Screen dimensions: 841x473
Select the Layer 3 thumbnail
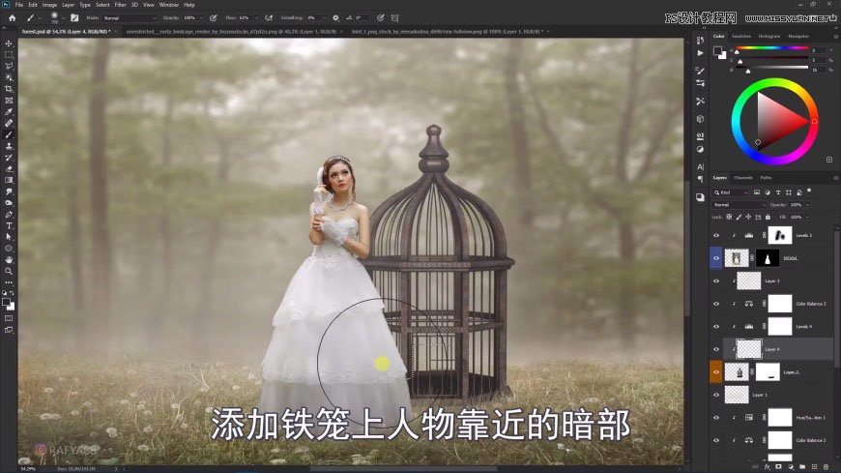pos(748,281)
